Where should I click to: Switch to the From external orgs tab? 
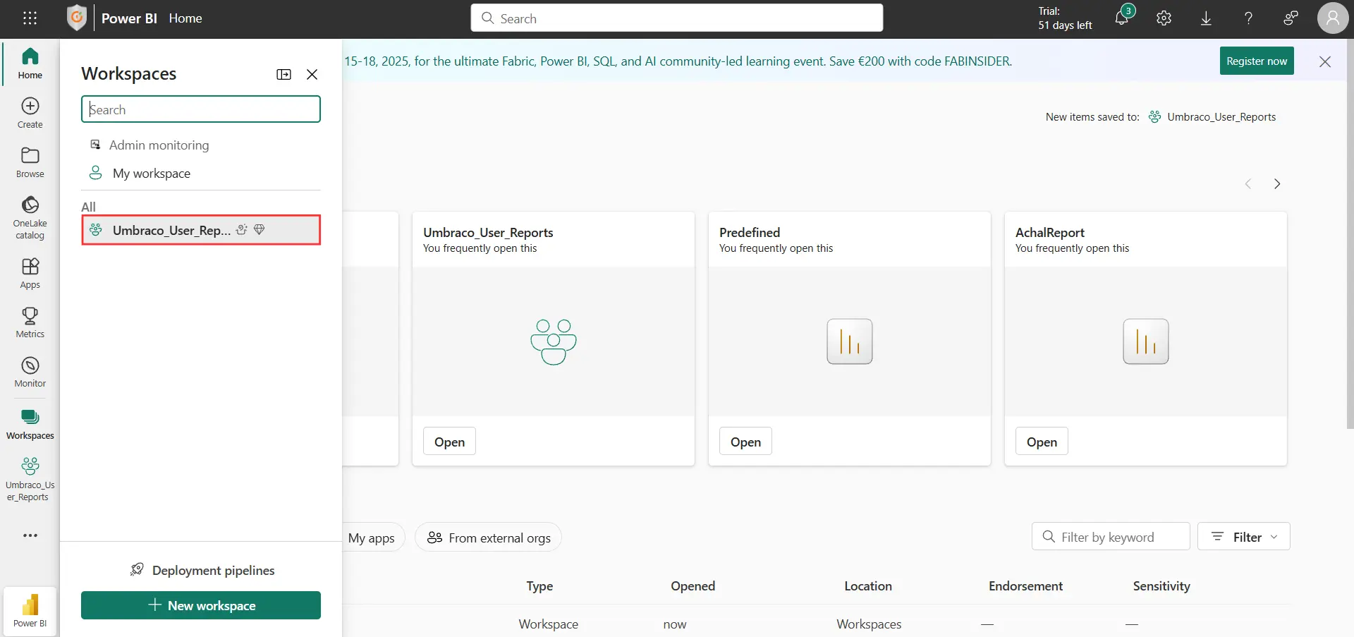point(488,538)
